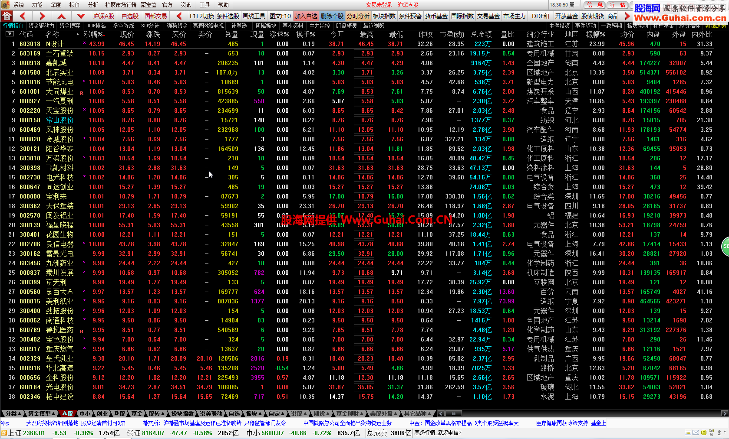Expand 自定 bottom tab
This screenshot has height=439, width=729.
[x=276, y=413]
